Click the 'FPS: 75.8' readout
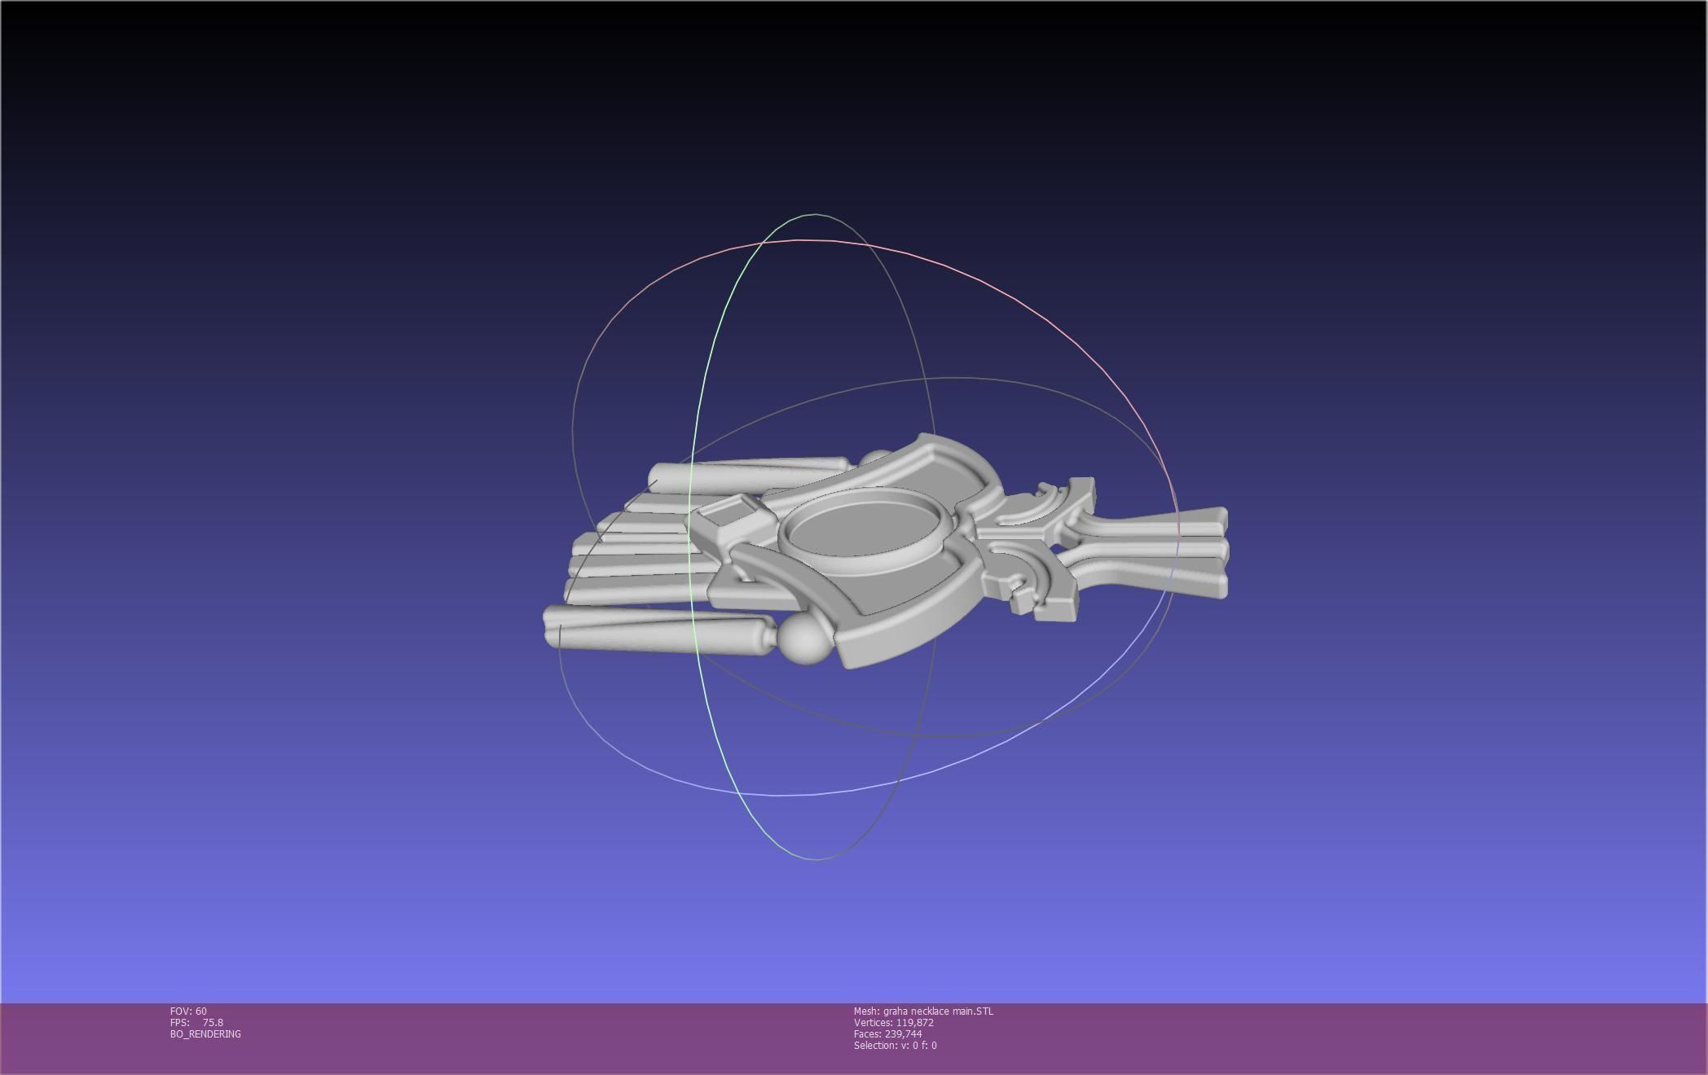The width and height of the screenshot is (1708, 1075). point(196,1022)
